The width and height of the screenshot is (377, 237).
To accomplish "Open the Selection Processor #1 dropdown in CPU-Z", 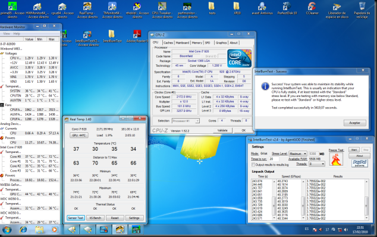I will [186, 121].
